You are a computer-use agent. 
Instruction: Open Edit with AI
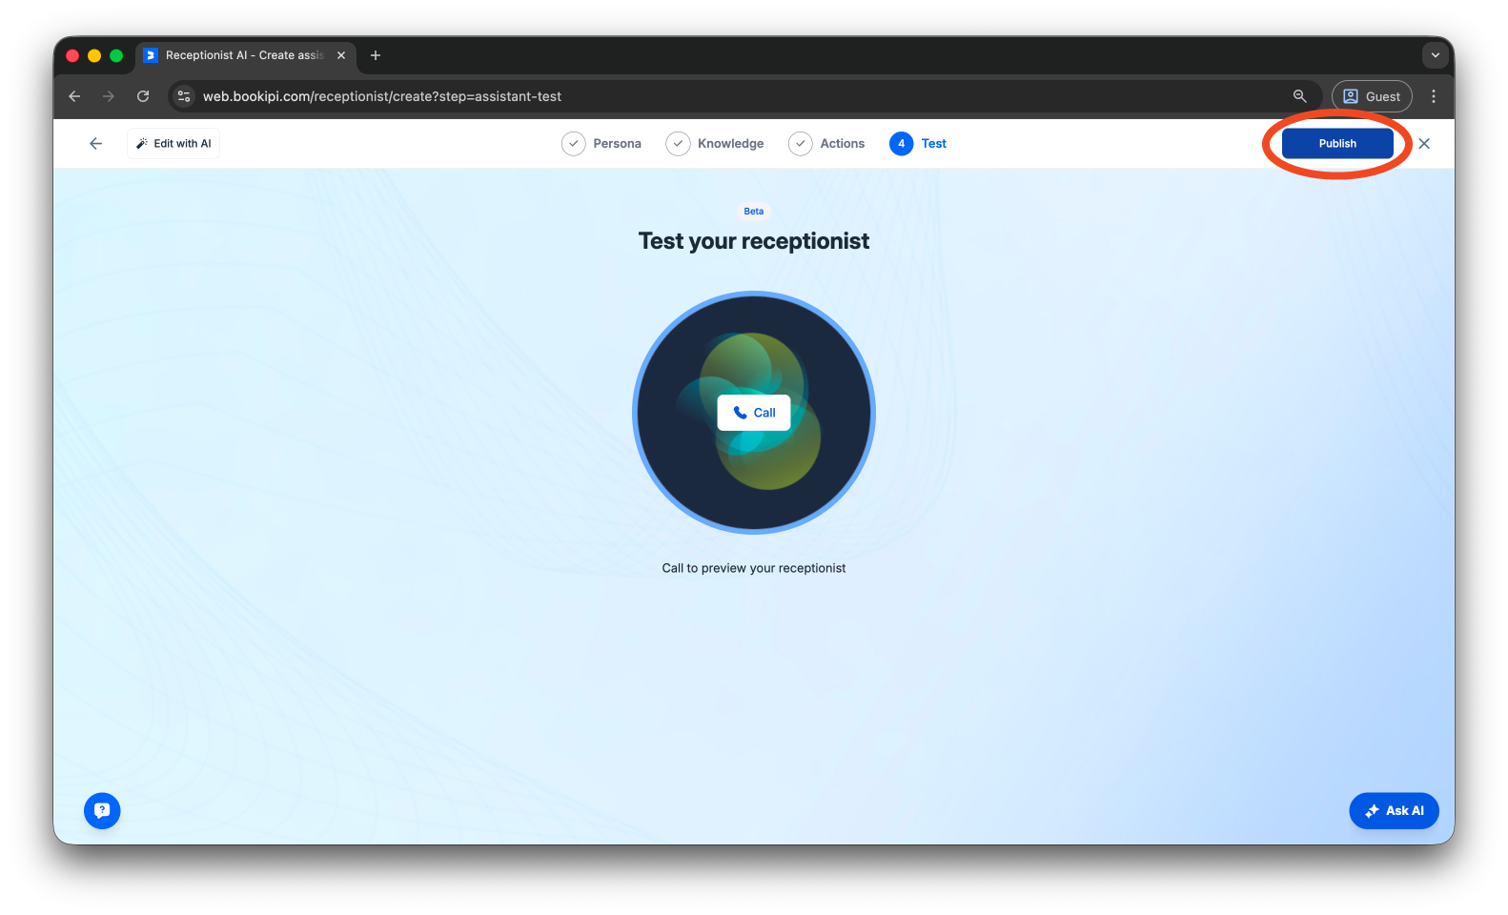click(x=173, y=144)
